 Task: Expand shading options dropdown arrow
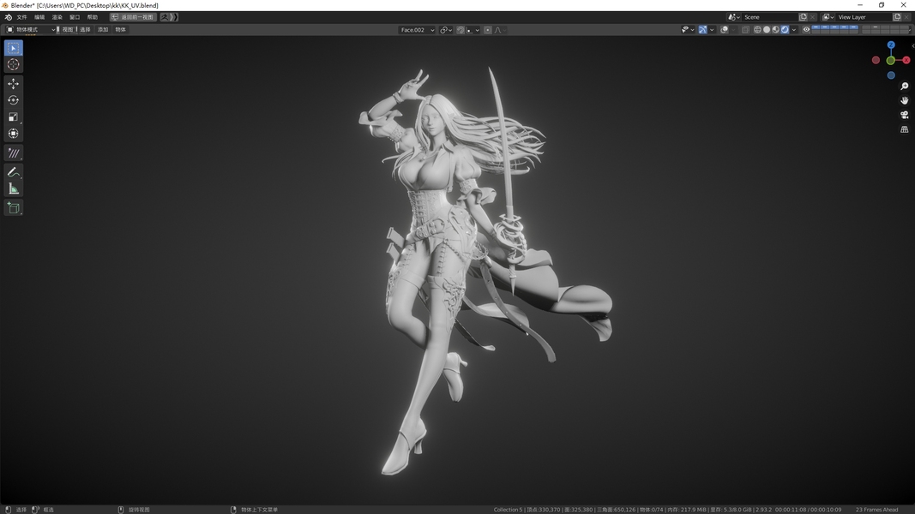(x=794, y=30)
